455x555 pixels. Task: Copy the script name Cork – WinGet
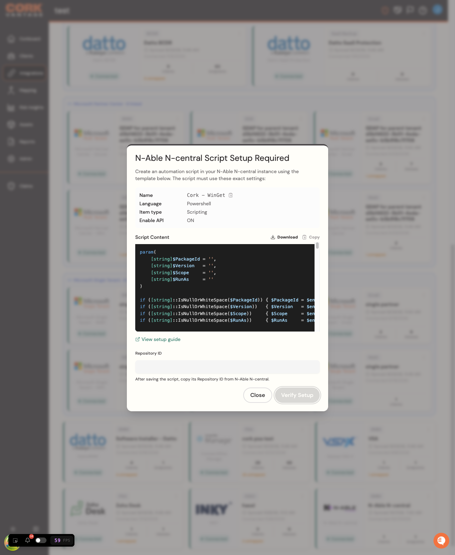point(231,195)
